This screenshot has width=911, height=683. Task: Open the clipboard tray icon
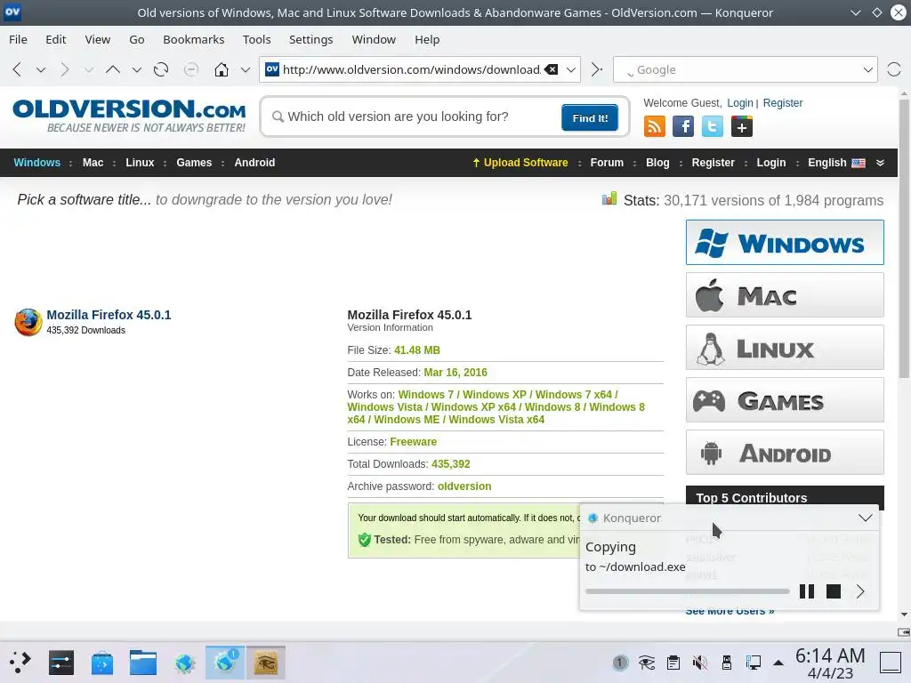click(x=673, y=662)
